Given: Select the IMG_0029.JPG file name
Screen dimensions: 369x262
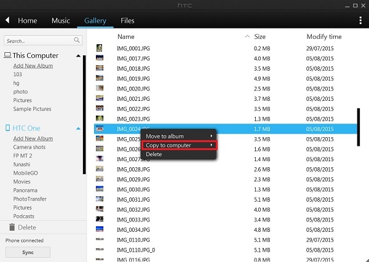Looking at the screenshot, I should click(x=133, y=180).
